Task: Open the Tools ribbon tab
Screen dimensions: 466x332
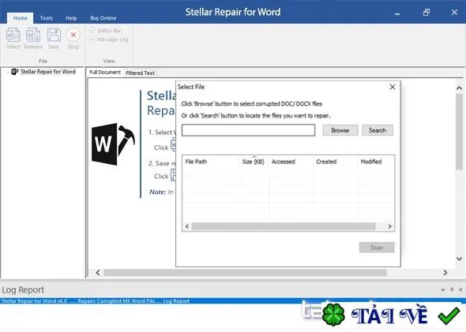Action: click(x=47, y=18)
